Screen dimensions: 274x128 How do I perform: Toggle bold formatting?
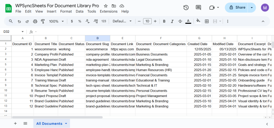tap(164, 21)
